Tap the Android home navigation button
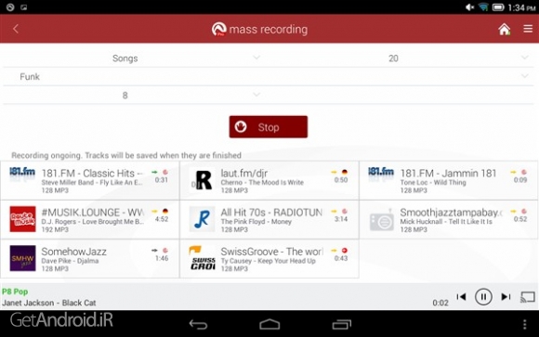539x337 pixels. pos(269,324)
